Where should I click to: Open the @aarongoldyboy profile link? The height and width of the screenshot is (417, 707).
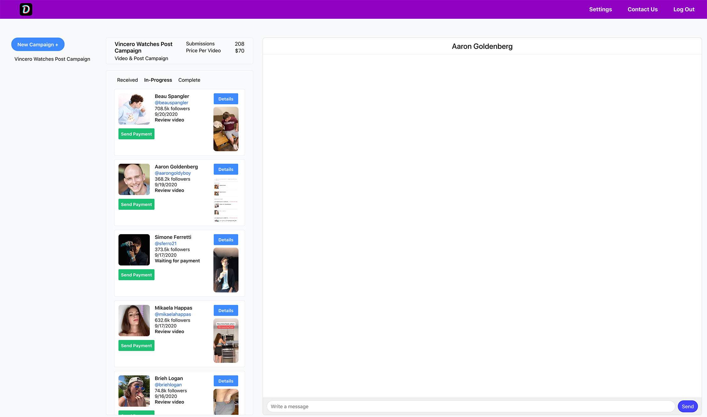[173, 173]
